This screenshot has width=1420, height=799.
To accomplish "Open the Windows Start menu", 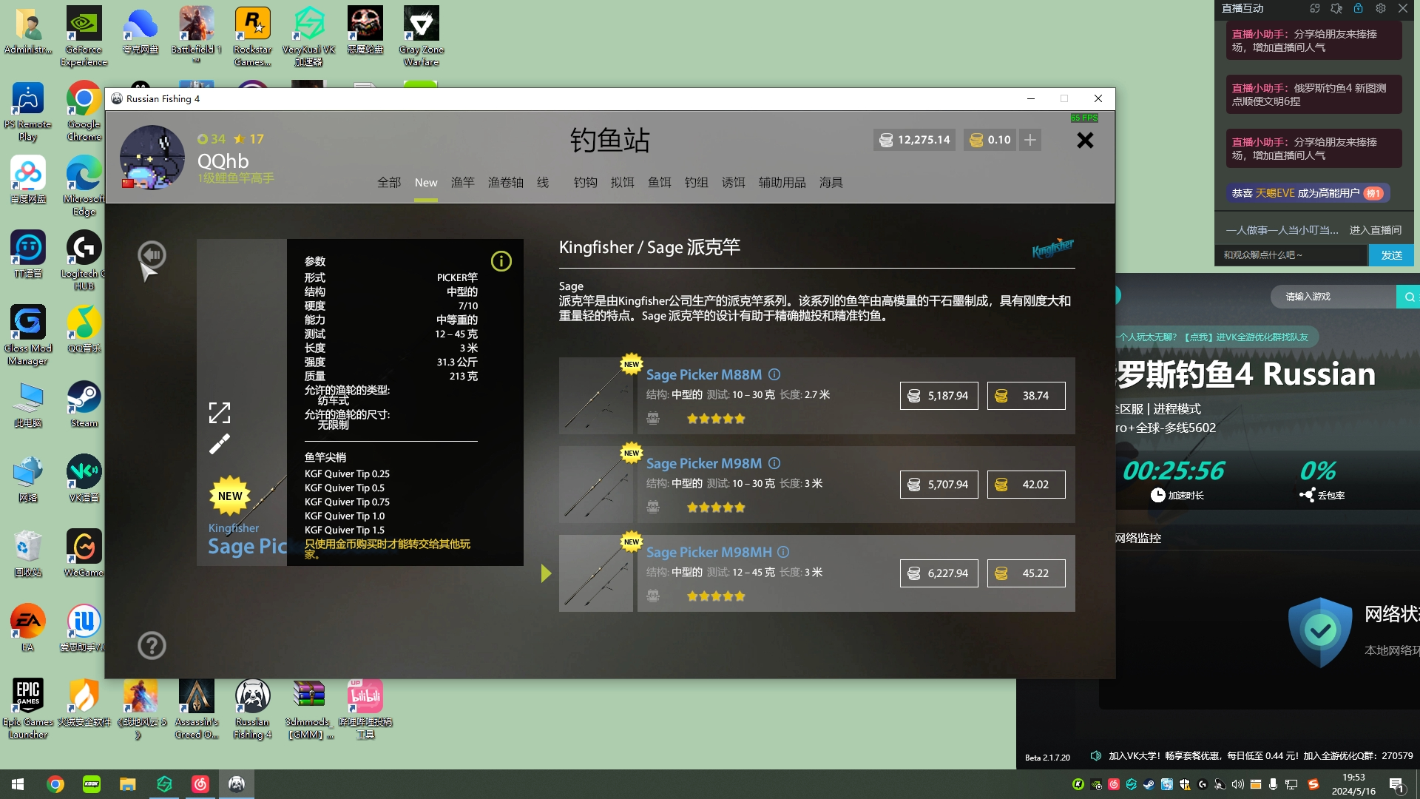I will click(18, 784).
